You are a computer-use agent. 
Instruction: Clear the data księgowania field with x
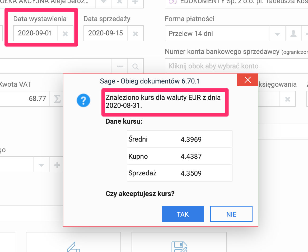coord(288,99)
